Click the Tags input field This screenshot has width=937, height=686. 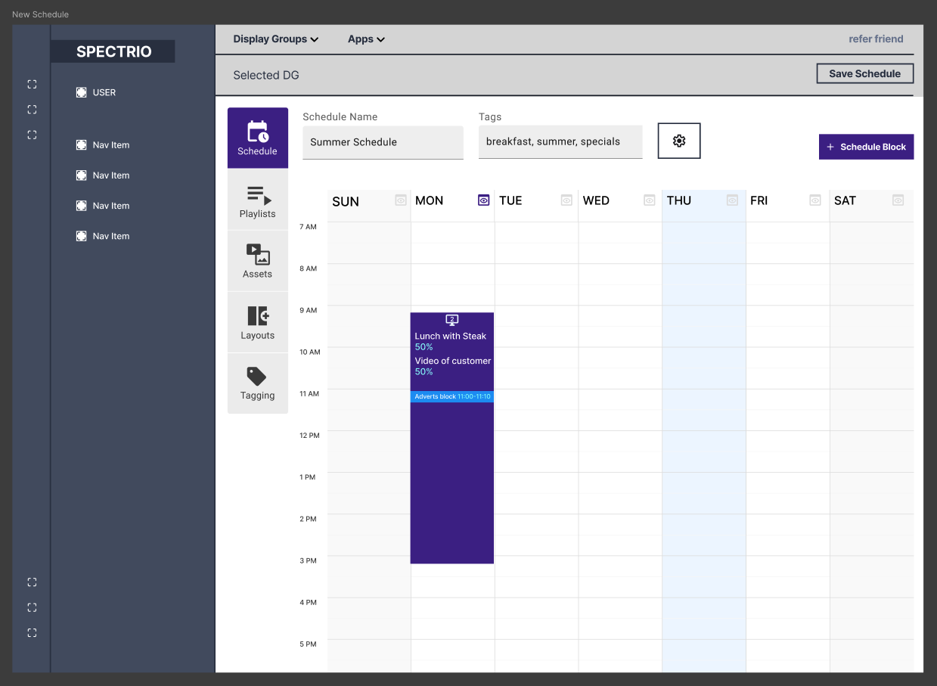(x=560, y=142)
